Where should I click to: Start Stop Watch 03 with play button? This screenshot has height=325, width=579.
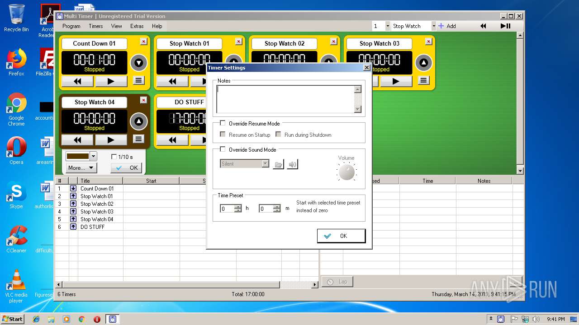click(x=396, y=81)
